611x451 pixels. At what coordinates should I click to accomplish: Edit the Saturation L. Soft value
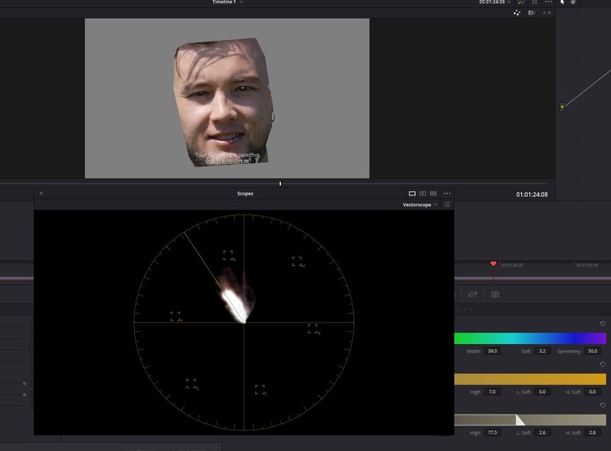point(542,392)
